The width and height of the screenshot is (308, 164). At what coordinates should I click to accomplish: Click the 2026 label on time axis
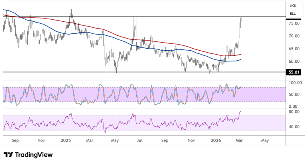coord(216,141)
